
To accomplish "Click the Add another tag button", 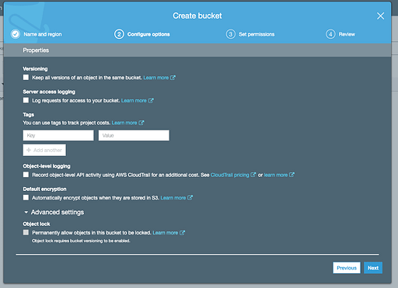I will coord(44,150).
